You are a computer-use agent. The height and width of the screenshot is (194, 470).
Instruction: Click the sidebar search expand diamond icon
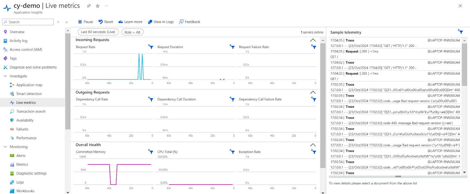coord(58,22)
